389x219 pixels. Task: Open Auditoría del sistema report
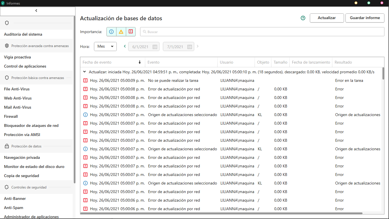tap(23, 34)
